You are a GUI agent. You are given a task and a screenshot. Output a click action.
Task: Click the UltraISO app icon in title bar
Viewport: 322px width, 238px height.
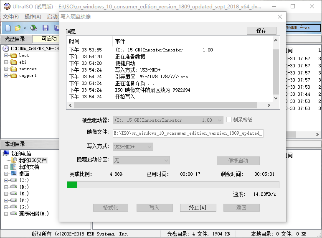[7, 6]
